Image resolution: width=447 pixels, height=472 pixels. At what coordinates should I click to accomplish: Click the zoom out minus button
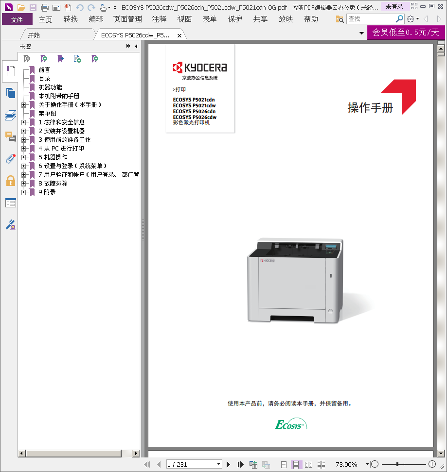tap(375, 464)
